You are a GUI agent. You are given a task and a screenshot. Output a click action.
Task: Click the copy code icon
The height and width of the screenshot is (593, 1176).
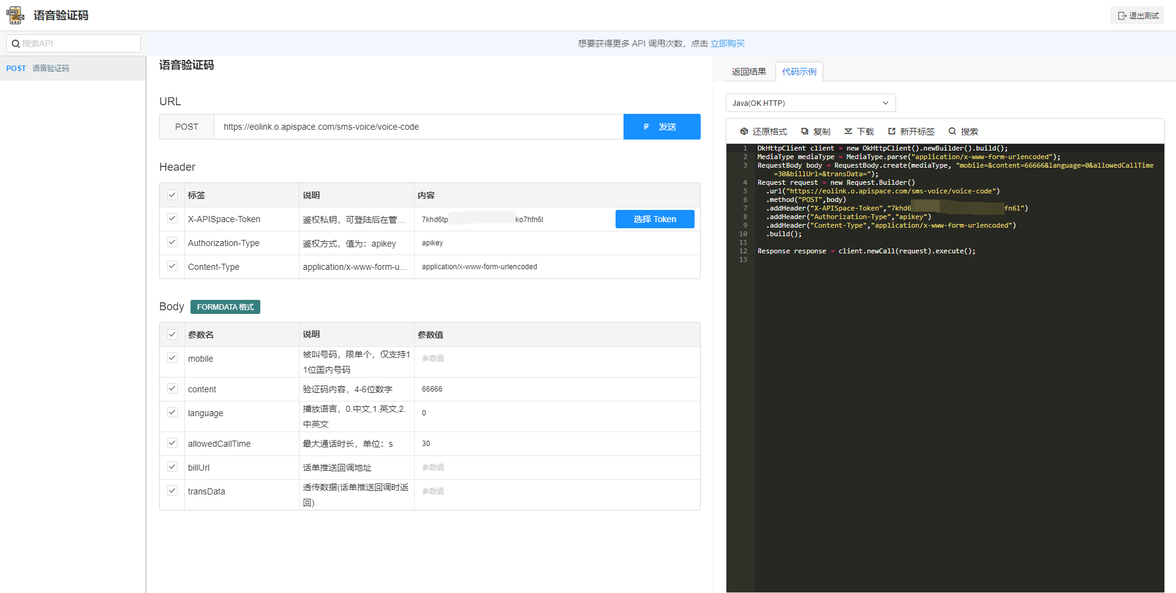point(805,132)
